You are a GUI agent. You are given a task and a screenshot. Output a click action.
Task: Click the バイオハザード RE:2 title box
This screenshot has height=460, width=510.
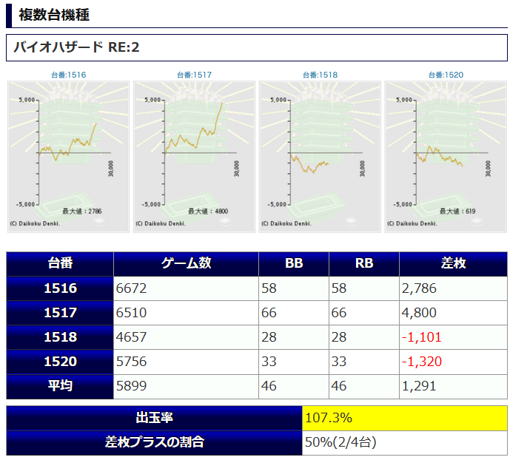pos(257,48)
